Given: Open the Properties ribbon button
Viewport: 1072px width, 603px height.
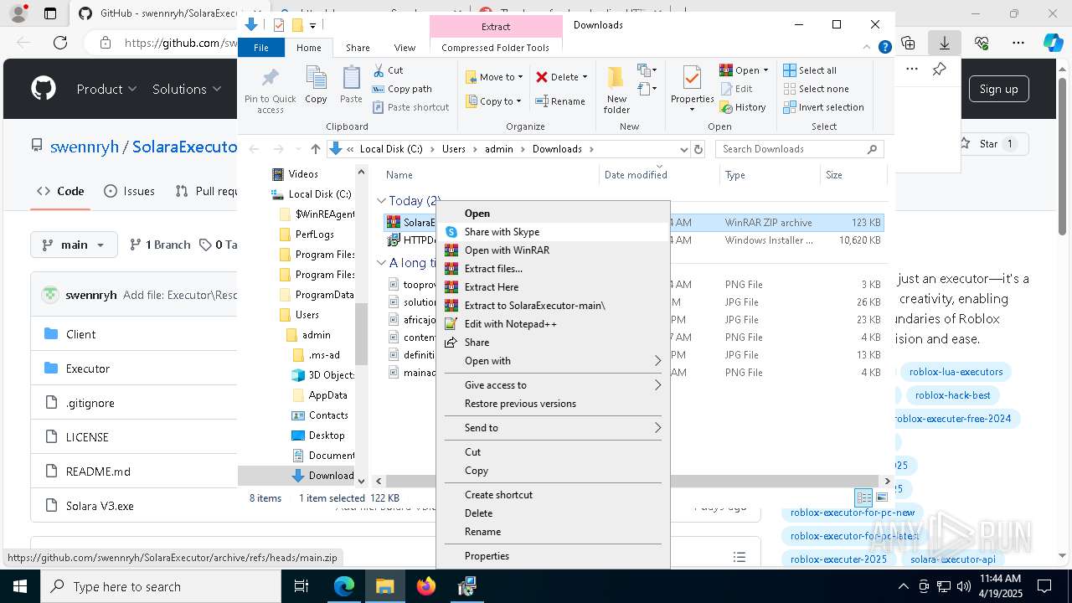Looking at the screenshot, I should pos(692,88).
